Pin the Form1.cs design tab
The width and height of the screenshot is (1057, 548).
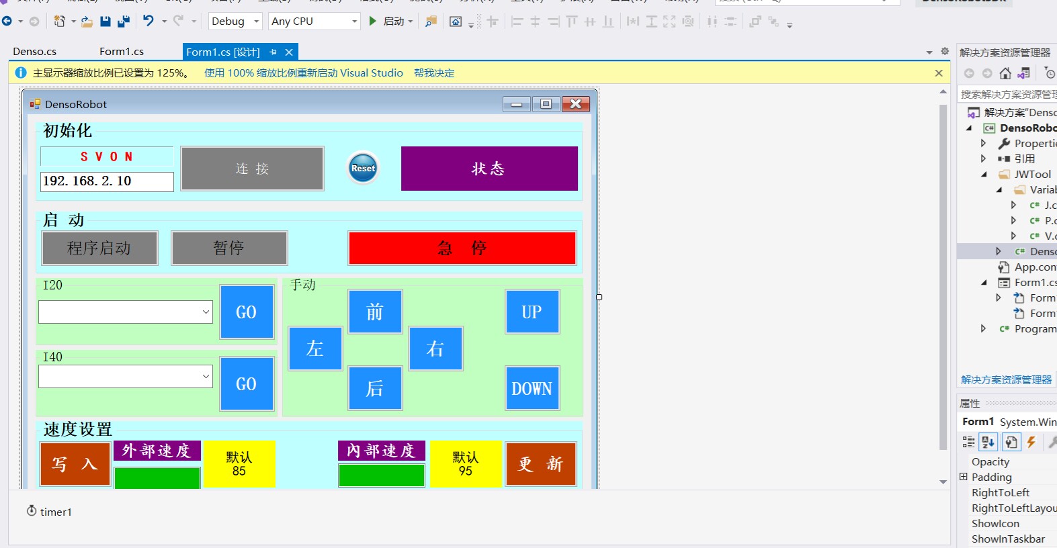point(273,52)
